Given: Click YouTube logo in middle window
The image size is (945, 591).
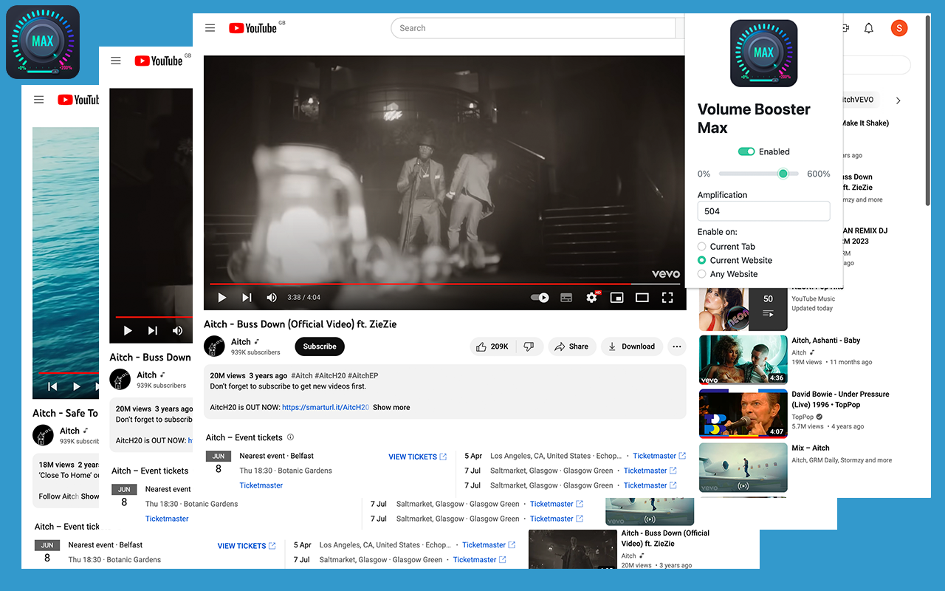Looking at the screenshot, I should (x=159, y=61).
